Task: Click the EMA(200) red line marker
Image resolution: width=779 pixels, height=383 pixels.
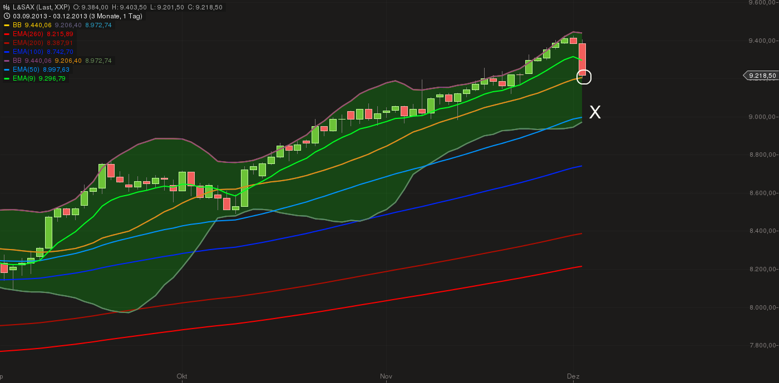Action: click(7, 43)
